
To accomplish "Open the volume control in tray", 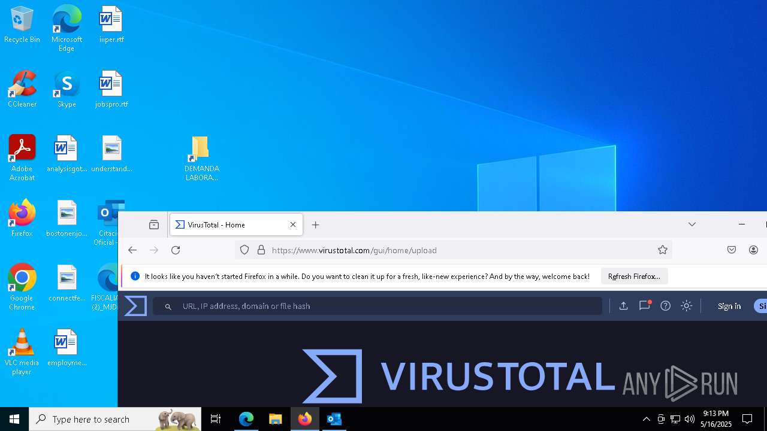I will [690, 419].
